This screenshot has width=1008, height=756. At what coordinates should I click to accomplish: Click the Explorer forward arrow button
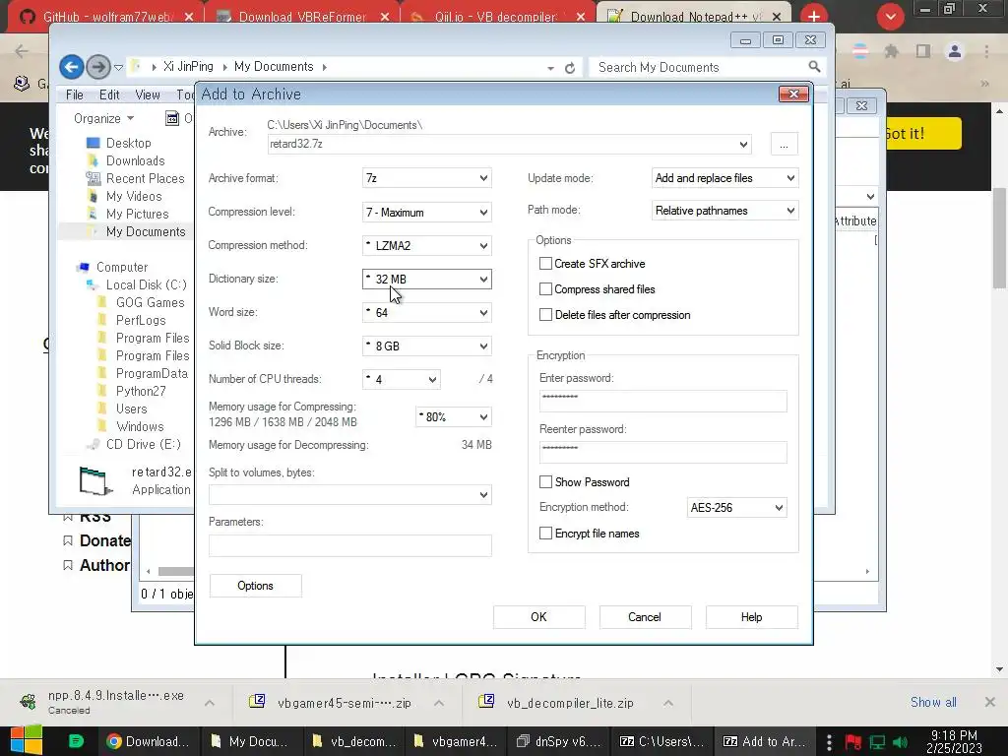(97, 67)
